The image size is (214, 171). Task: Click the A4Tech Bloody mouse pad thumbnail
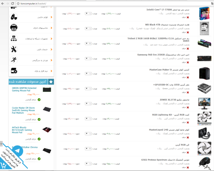pyautogui.click(x=47, y=129)
